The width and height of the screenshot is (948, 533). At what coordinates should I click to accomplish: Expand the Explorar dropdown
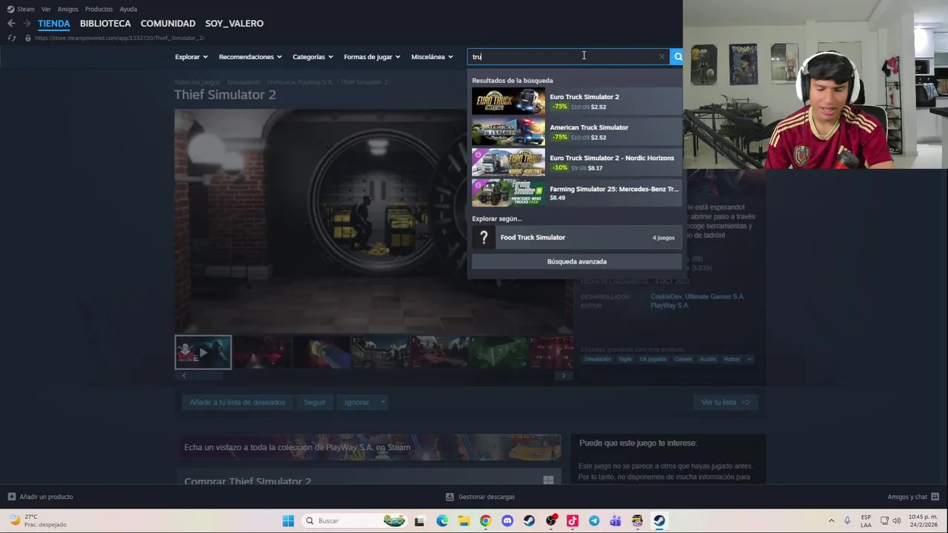(x=191, y=57)
